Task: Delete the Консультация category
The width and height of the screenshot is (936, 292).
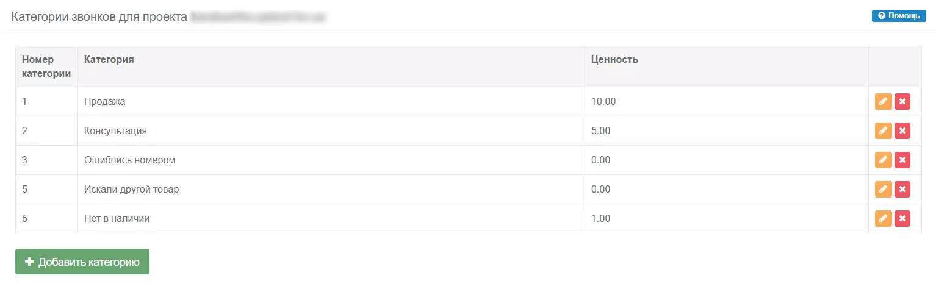Action: [902, 131]
